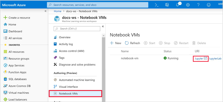The width and height of the screenshot is (223, 102).
Task: Click the docs-ws workspace cube icon
Action: tap(57, 19)
